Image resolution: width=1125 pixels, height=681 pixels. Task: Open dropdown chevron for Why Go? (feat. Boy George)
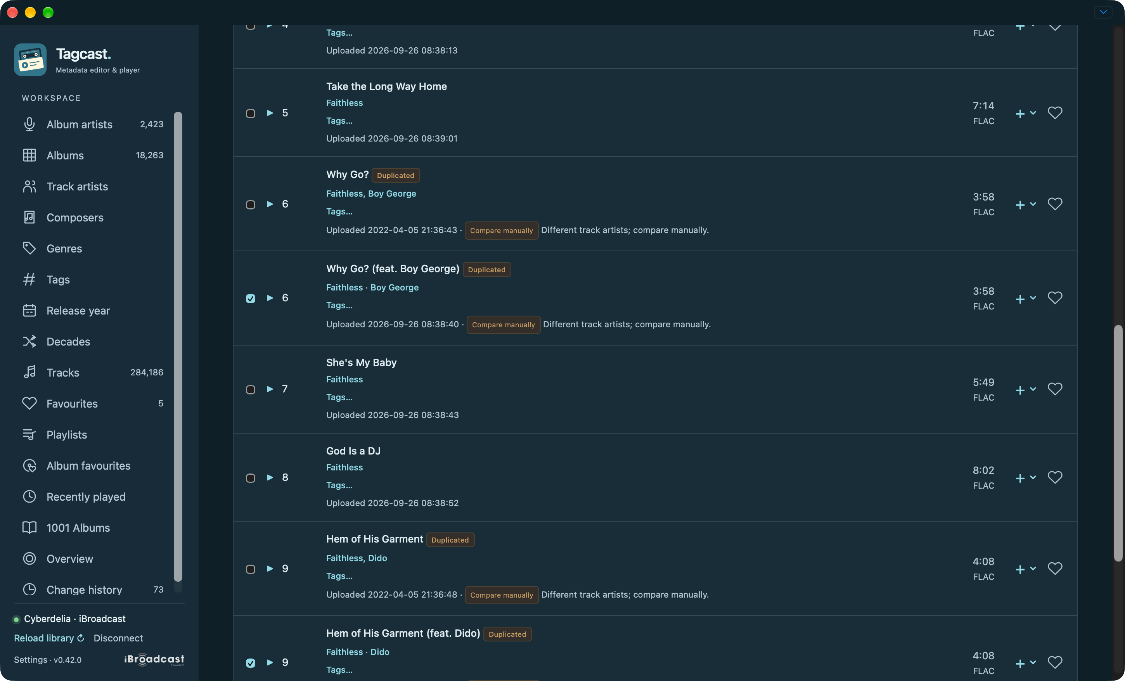point(1033,298)
